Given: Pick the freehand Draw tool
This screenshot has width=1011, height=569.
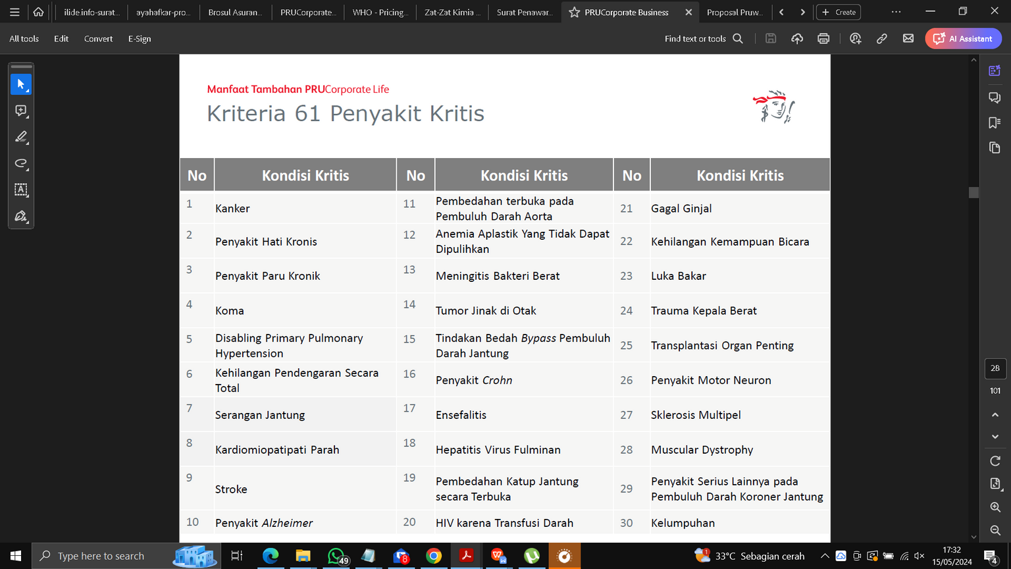Looking at the screenshot, I should pos(21,163).
